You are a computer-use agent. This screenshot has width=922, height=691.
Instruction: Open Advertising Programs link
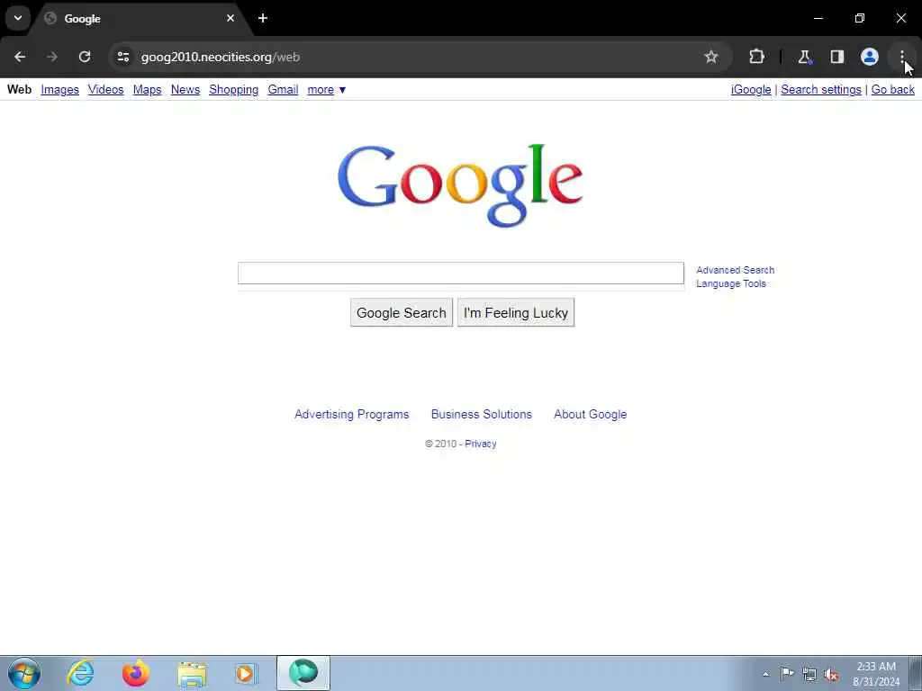pyautogui.click(x=352, y=414)
